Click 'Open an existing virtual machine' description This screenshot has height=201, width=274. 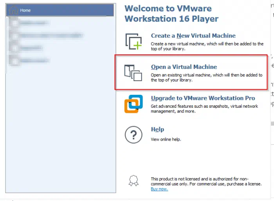207,77
